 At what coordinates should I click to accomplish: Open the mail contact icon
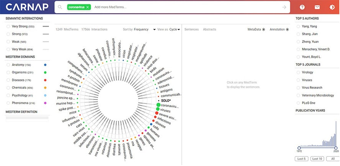(317, 7)
